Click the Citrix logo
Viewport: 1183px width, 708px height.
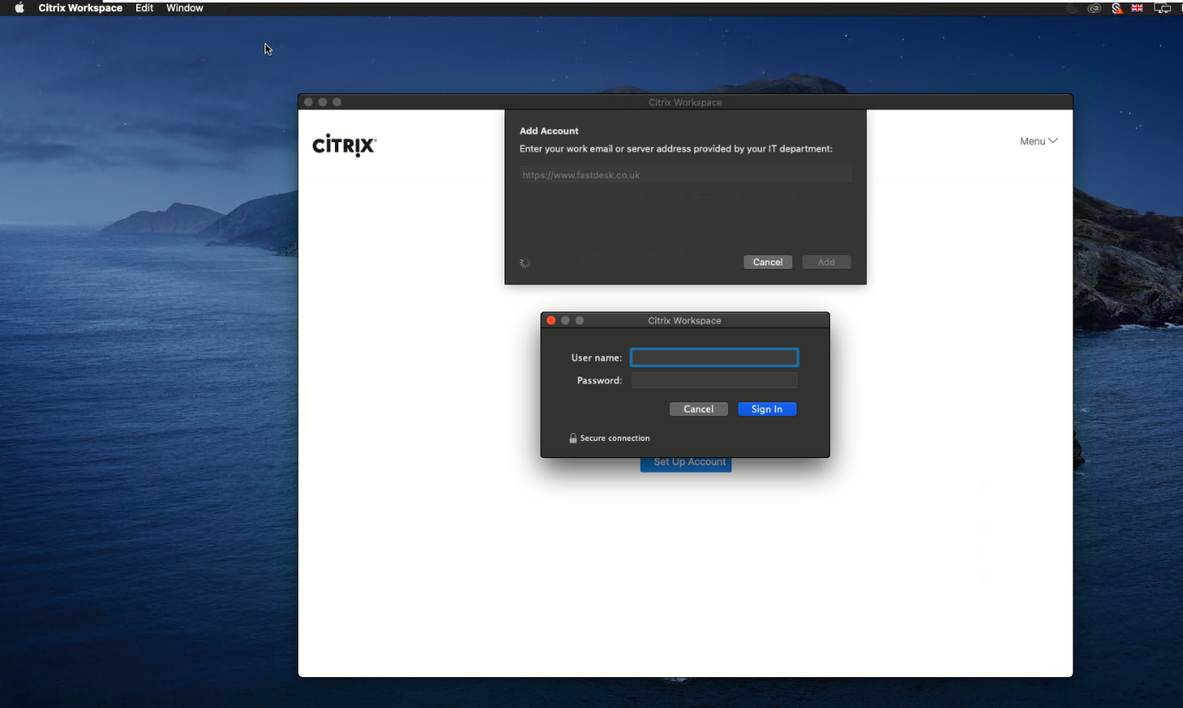(x=344, y=146)
